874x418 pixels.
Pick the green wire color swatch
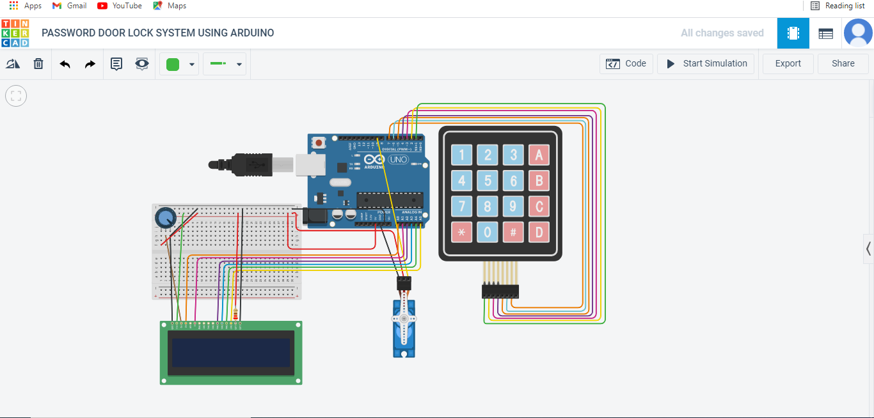(173, 64)
